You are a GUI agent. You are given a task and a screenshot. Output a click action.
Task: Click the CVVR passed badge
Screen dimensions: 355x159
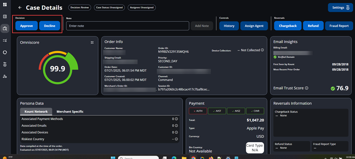coord(255,111)
